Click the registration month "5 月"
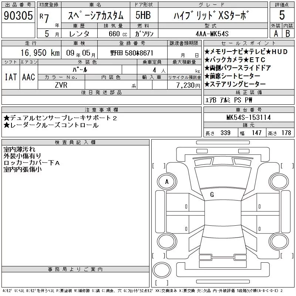 coord(52,34)
